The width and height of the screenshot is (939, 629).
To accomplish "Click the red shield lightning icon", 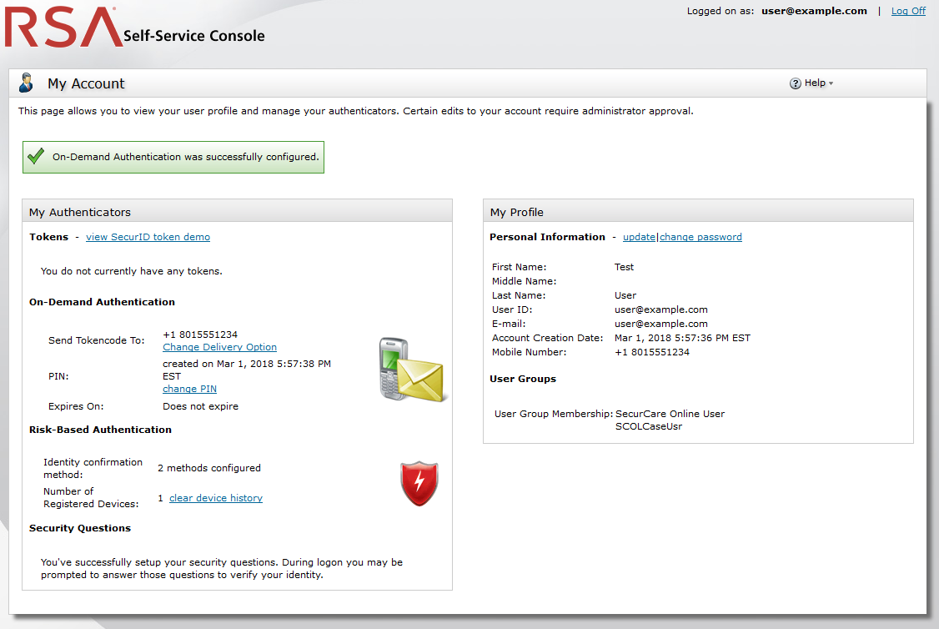I will [x=419, y=484].
